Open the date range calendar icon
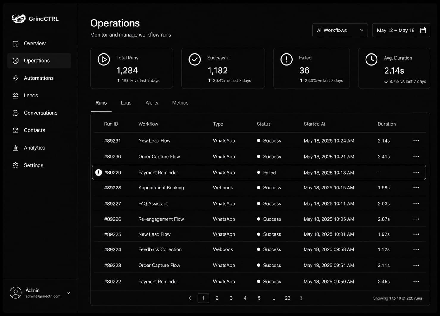 [x=423, y=30]
